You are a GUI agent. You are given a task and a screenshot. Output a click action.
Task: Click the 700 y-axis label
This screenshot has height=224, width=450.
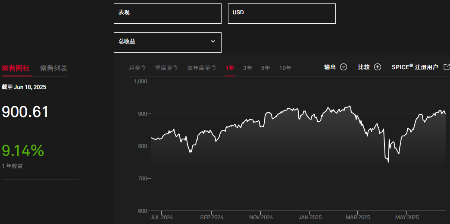coord(143,179)
